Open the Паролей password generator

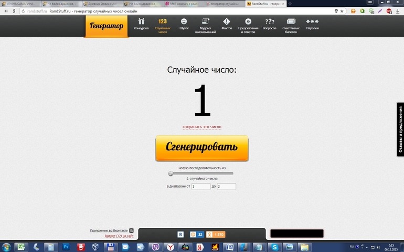[313, 22]
